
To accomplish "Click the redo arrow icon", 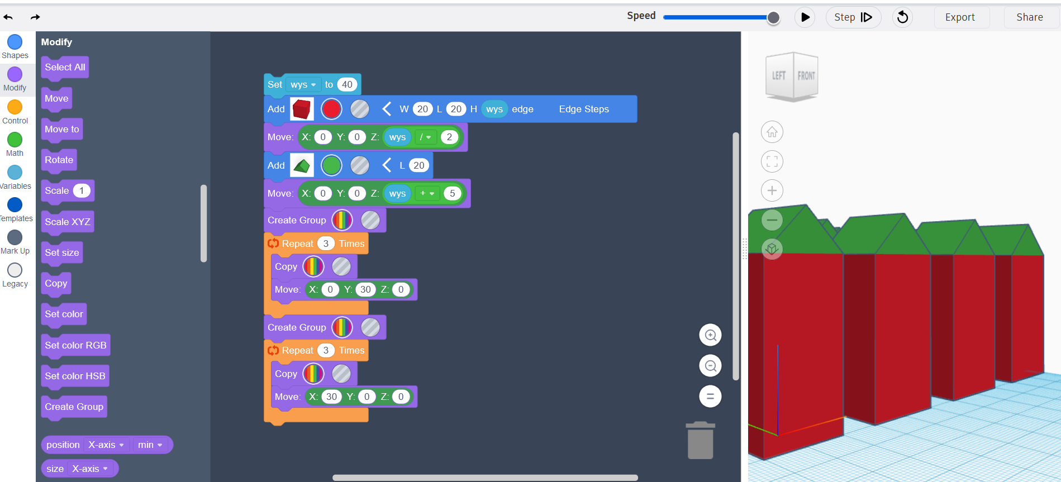I will coord(35,17).
